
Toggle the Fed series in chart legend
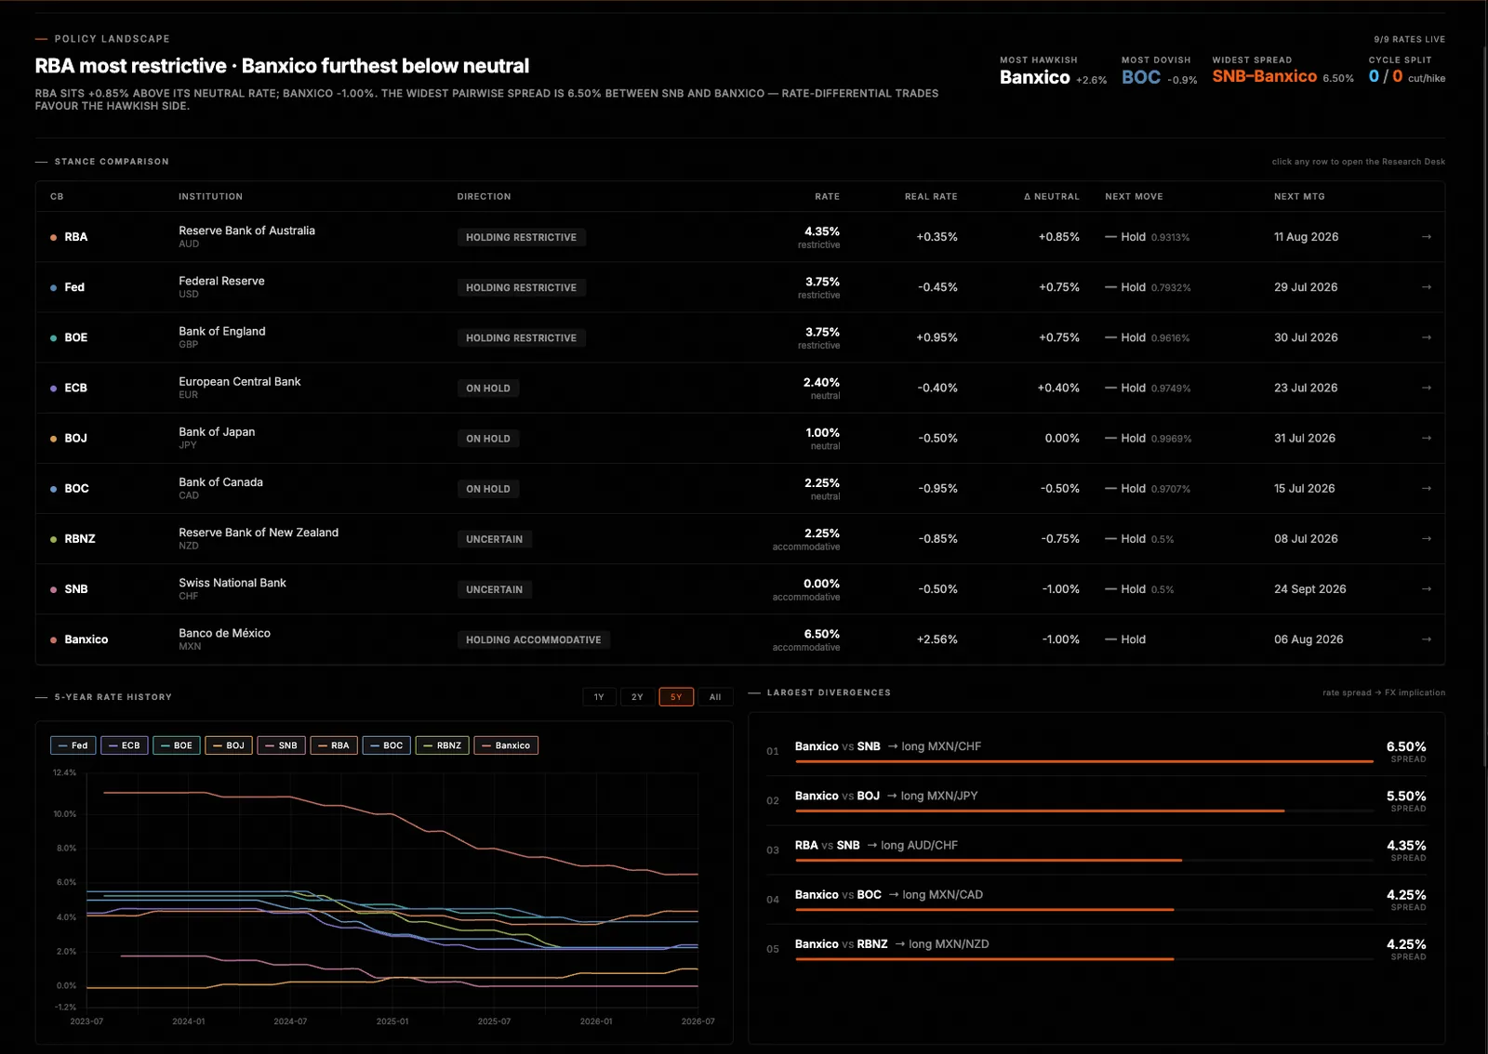click(73, 745)
